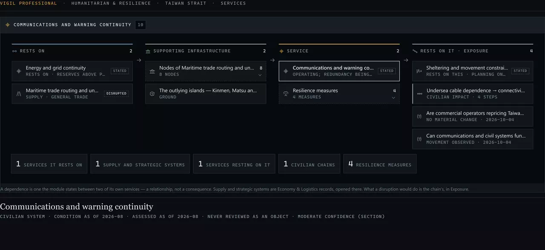Click the SUPPORTING INFRASTRUCTURE column header icon
The image size is (545, 250).
[148, 51]
